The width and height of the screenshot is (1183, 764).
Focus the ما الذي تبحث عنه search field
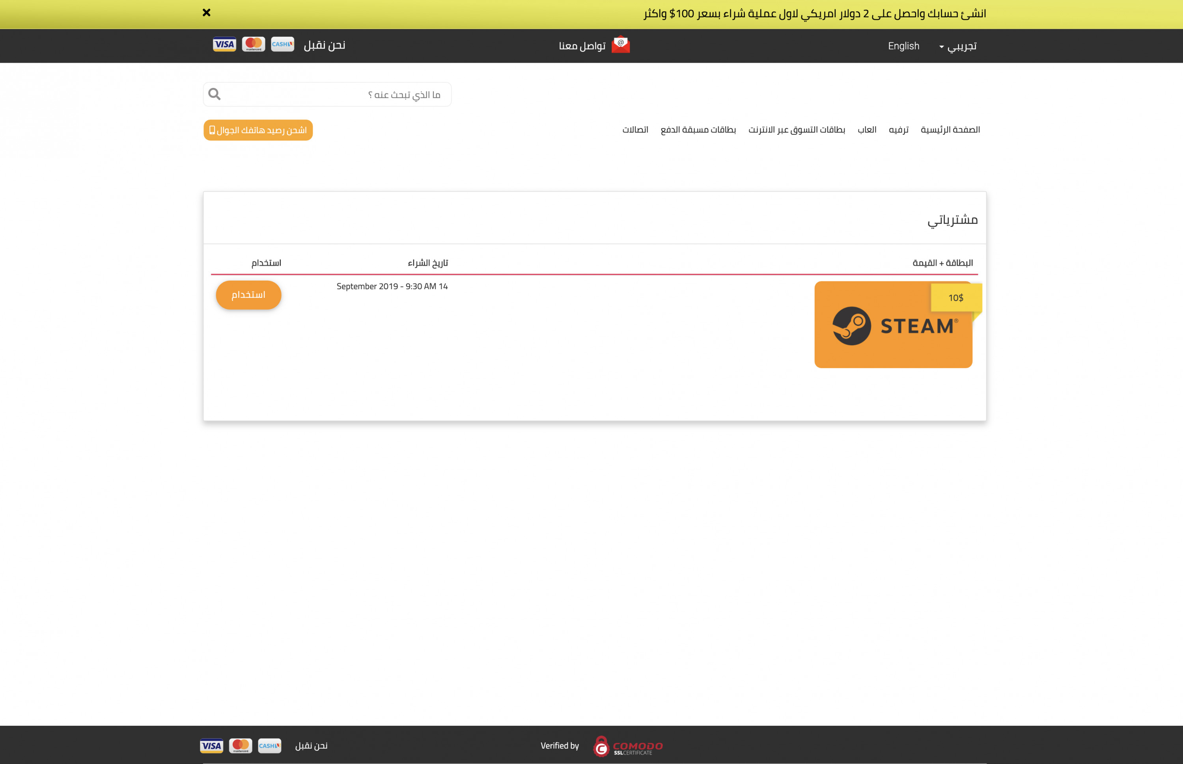pos(327,94)
